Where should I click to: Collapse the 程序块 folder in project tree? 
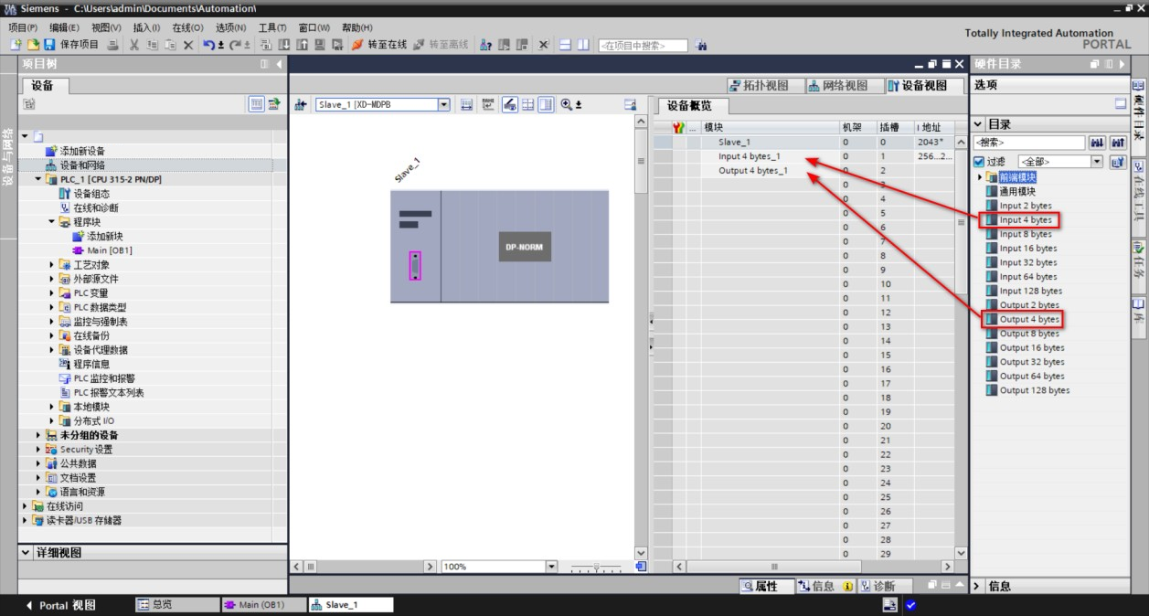[x=52, y=222]
